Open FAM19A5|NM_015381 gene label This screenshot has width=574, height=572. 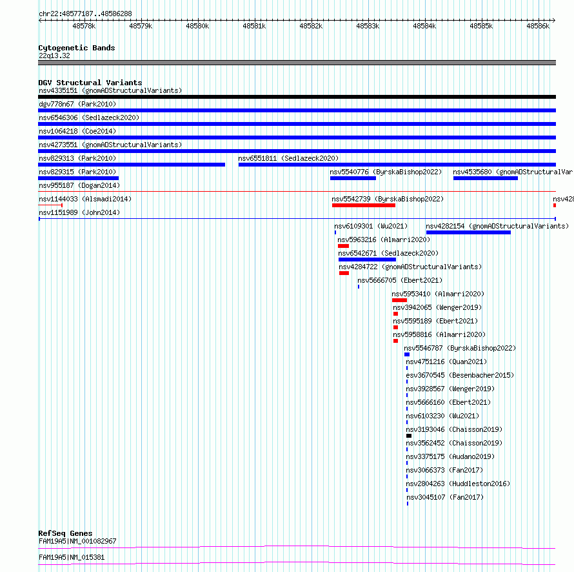(72, 557)
